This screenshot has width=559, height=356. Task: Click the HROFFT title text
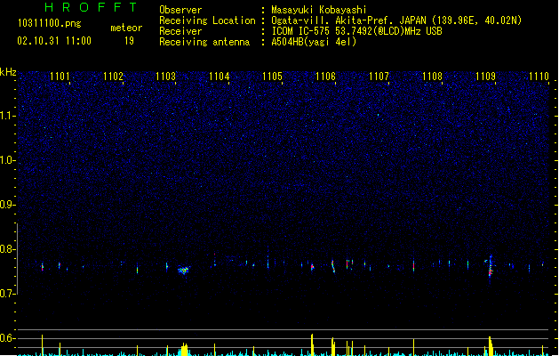[91, 7]
